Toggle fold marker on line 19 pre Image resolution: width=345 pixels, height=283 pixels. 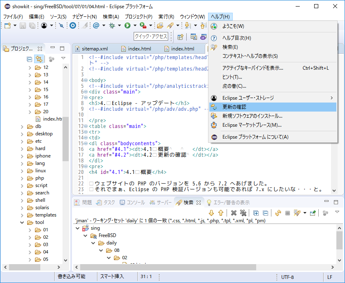click(86, 166)
